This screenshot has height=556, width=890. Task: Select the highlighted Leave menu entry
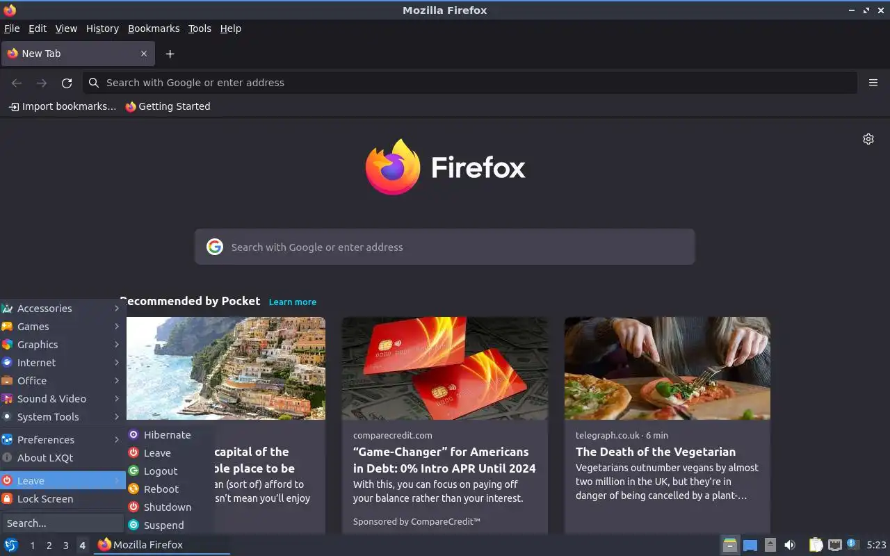63,481
